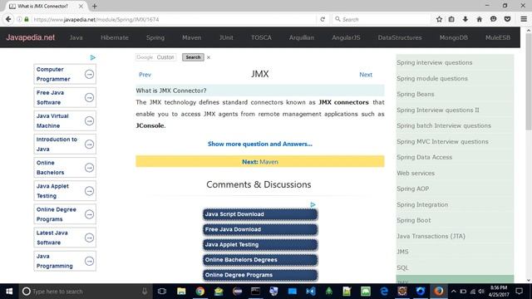Open the Java menu in navbar
532x299 pixels.
tap(76, 37)
